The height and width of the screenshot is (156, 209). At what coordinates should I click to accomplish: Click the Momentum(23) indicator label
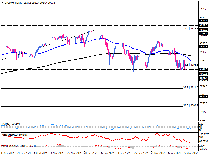13,135
